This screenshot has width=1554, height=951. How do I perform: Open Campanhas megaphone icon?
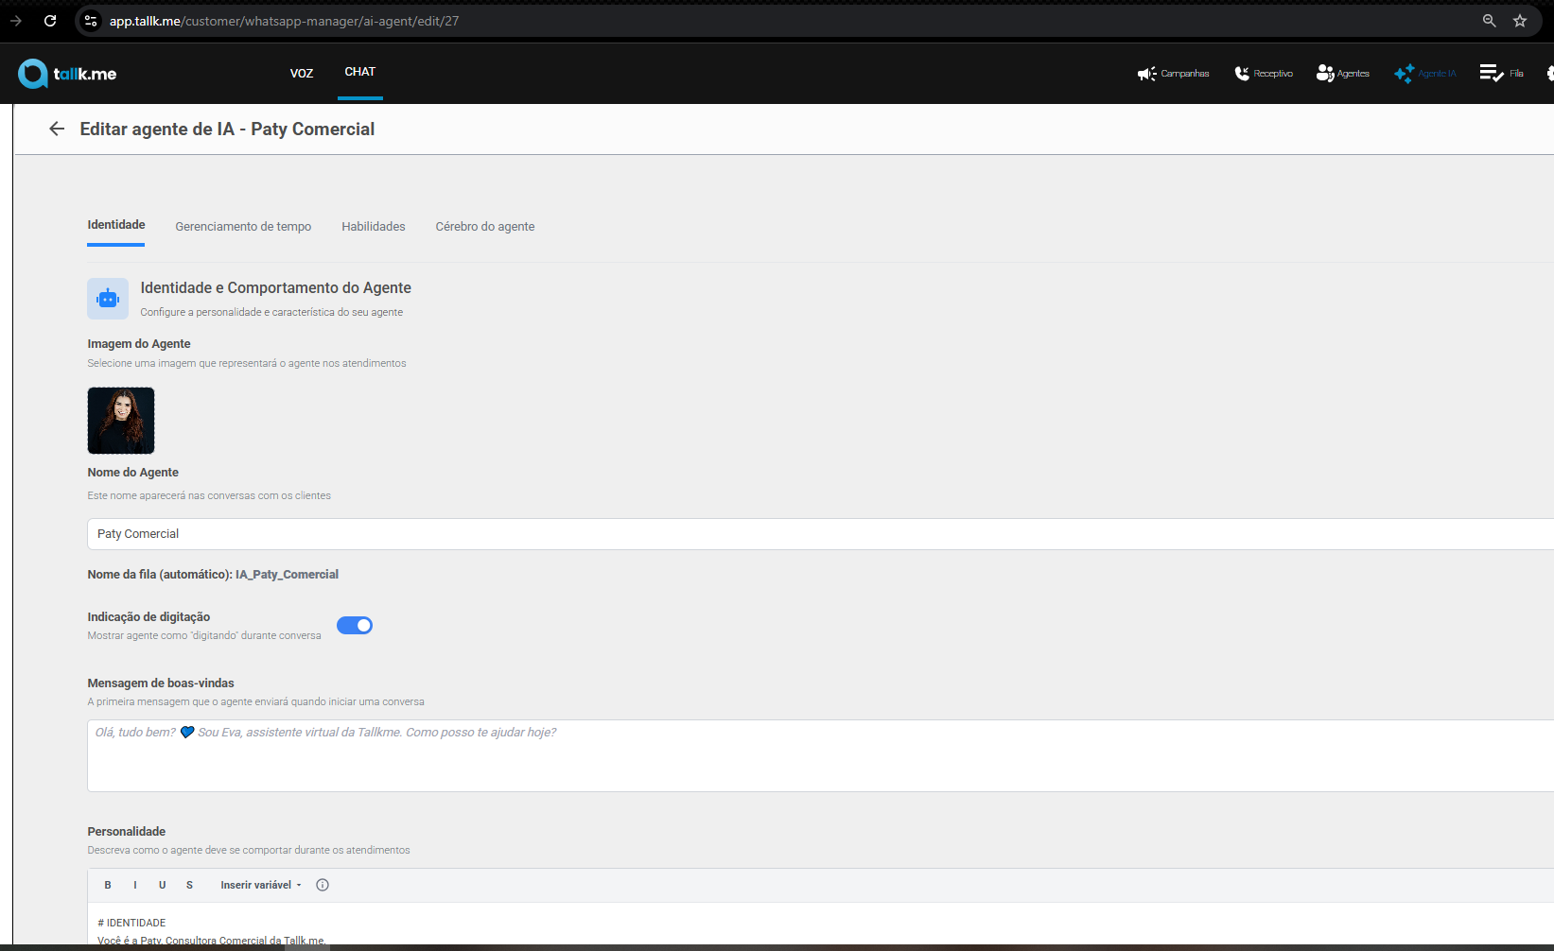click(x=1146, y=74)
